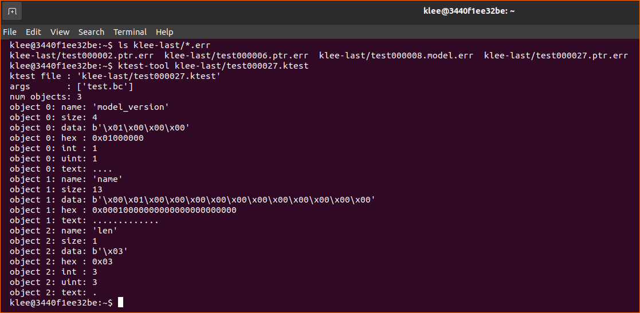Screen dimensions: 640x313
Task: Expand the View menu
Action: [60, 32]
